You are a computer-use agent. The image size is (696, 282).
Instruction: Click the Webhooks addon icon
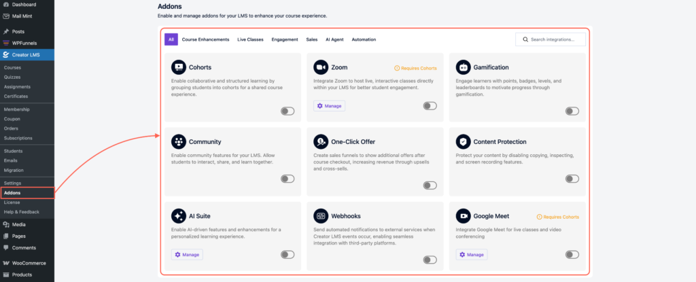321,216
